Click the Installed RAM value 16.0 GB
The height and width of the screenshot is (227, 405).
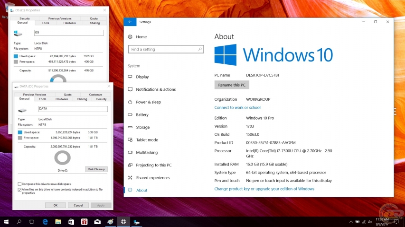(x=266, y=164)
